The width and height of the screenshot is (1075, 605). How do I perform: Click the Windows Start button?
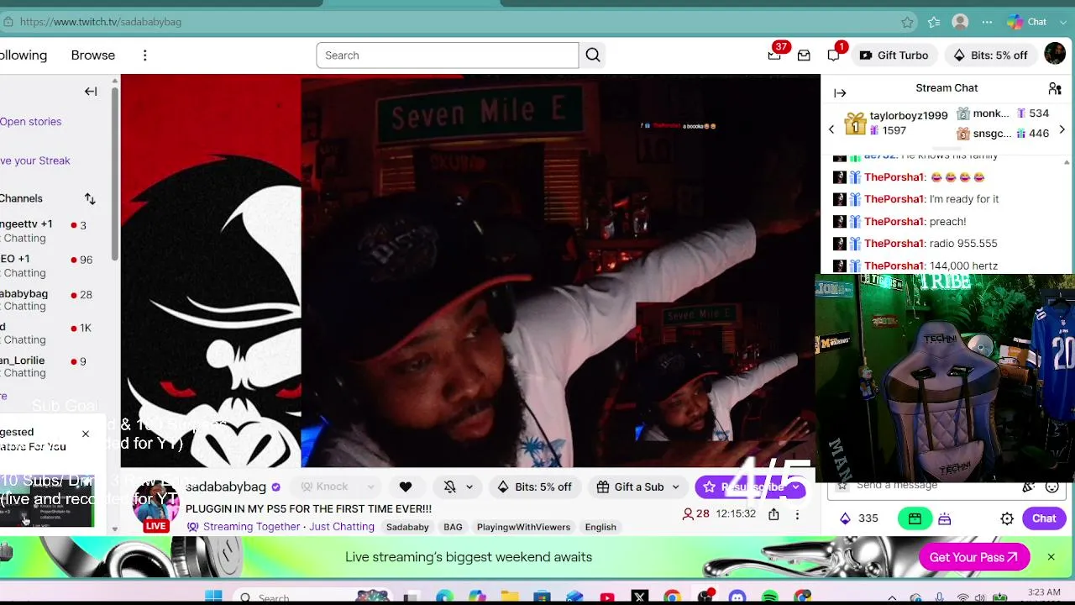pyautogui.click(x=213, y=597)
